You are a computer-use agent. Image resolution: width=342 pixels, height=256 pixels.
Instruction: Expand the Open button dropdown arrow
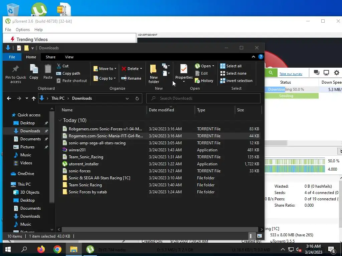click(213, 66)
